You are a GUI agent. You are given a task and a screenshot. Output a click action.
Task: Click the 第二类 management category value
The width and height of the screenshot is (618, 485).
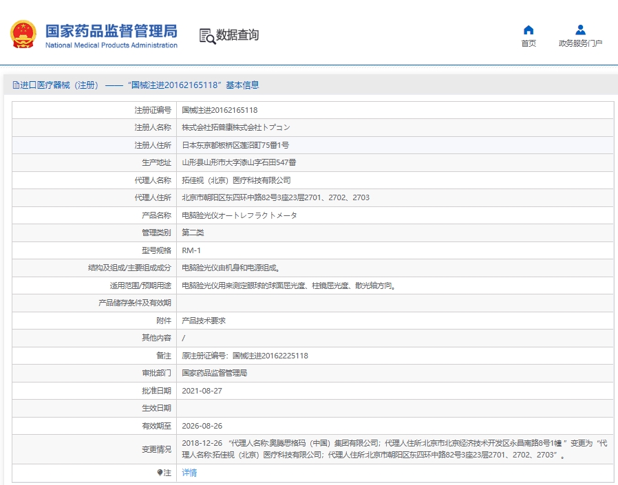(x=193, y=233)
